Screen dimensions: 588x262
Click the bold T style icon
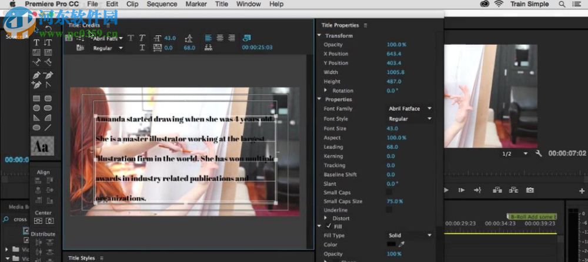click(x=131, y=38)
